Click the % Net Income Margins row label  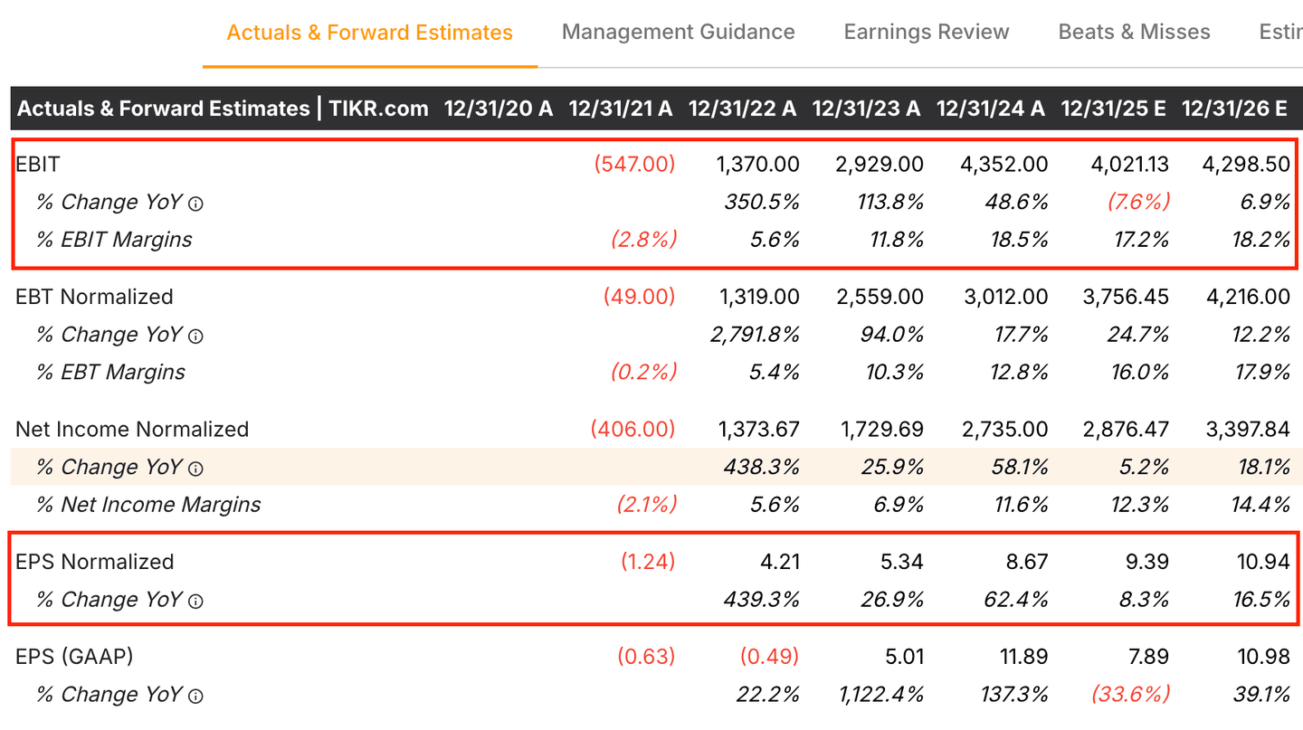(148, 505)
